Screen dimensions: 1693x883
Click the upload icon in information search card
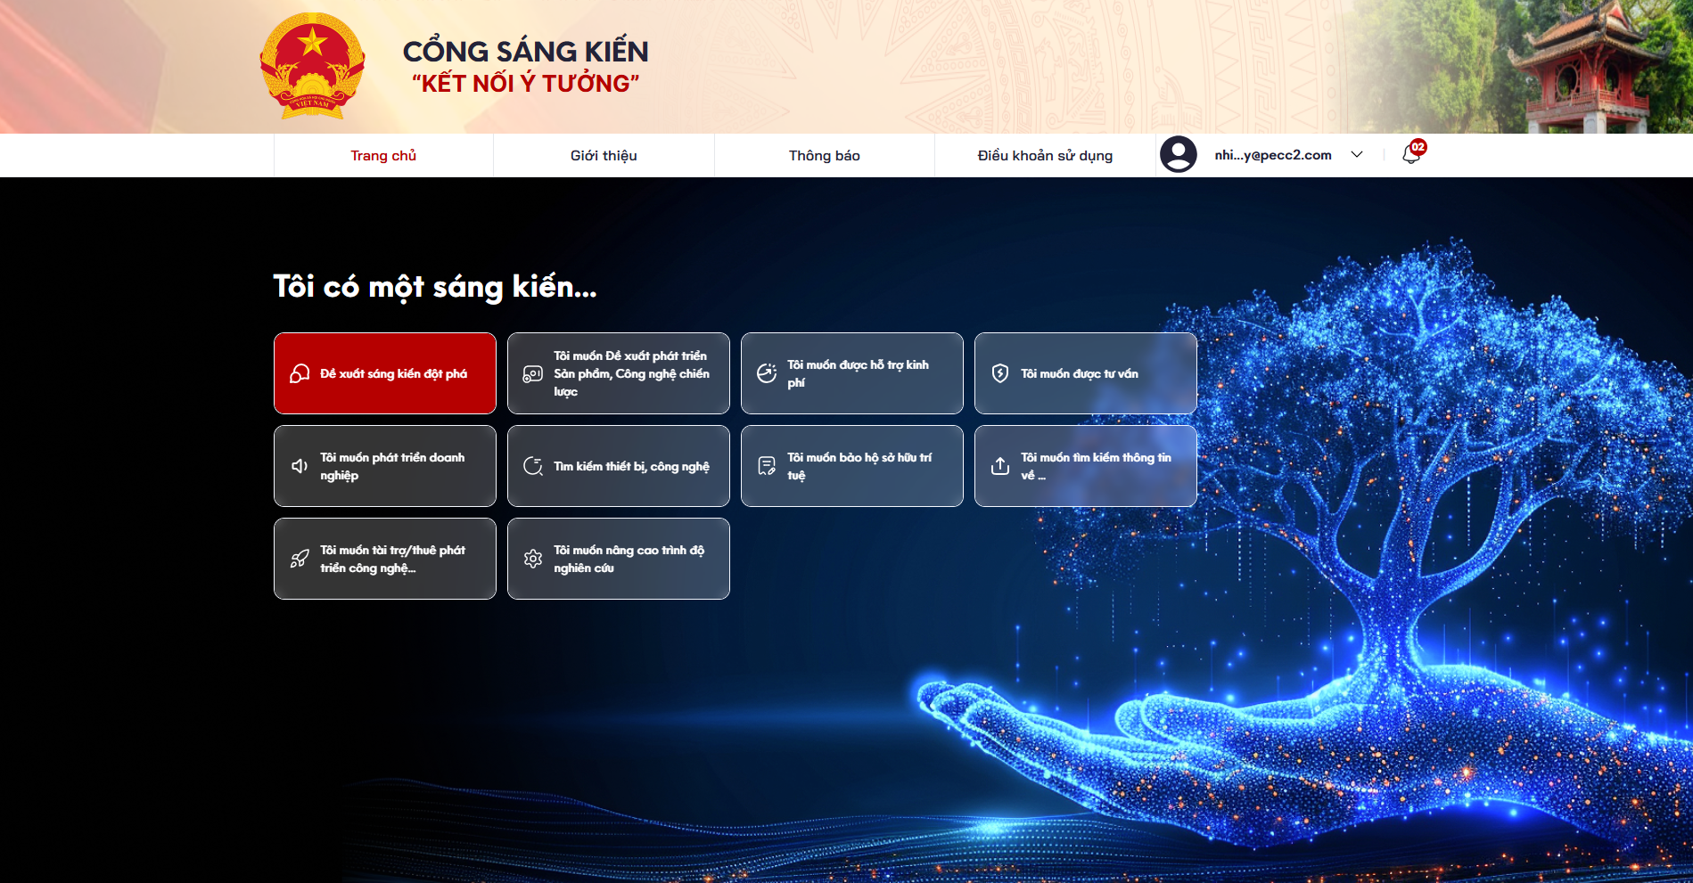point(1000,466)
